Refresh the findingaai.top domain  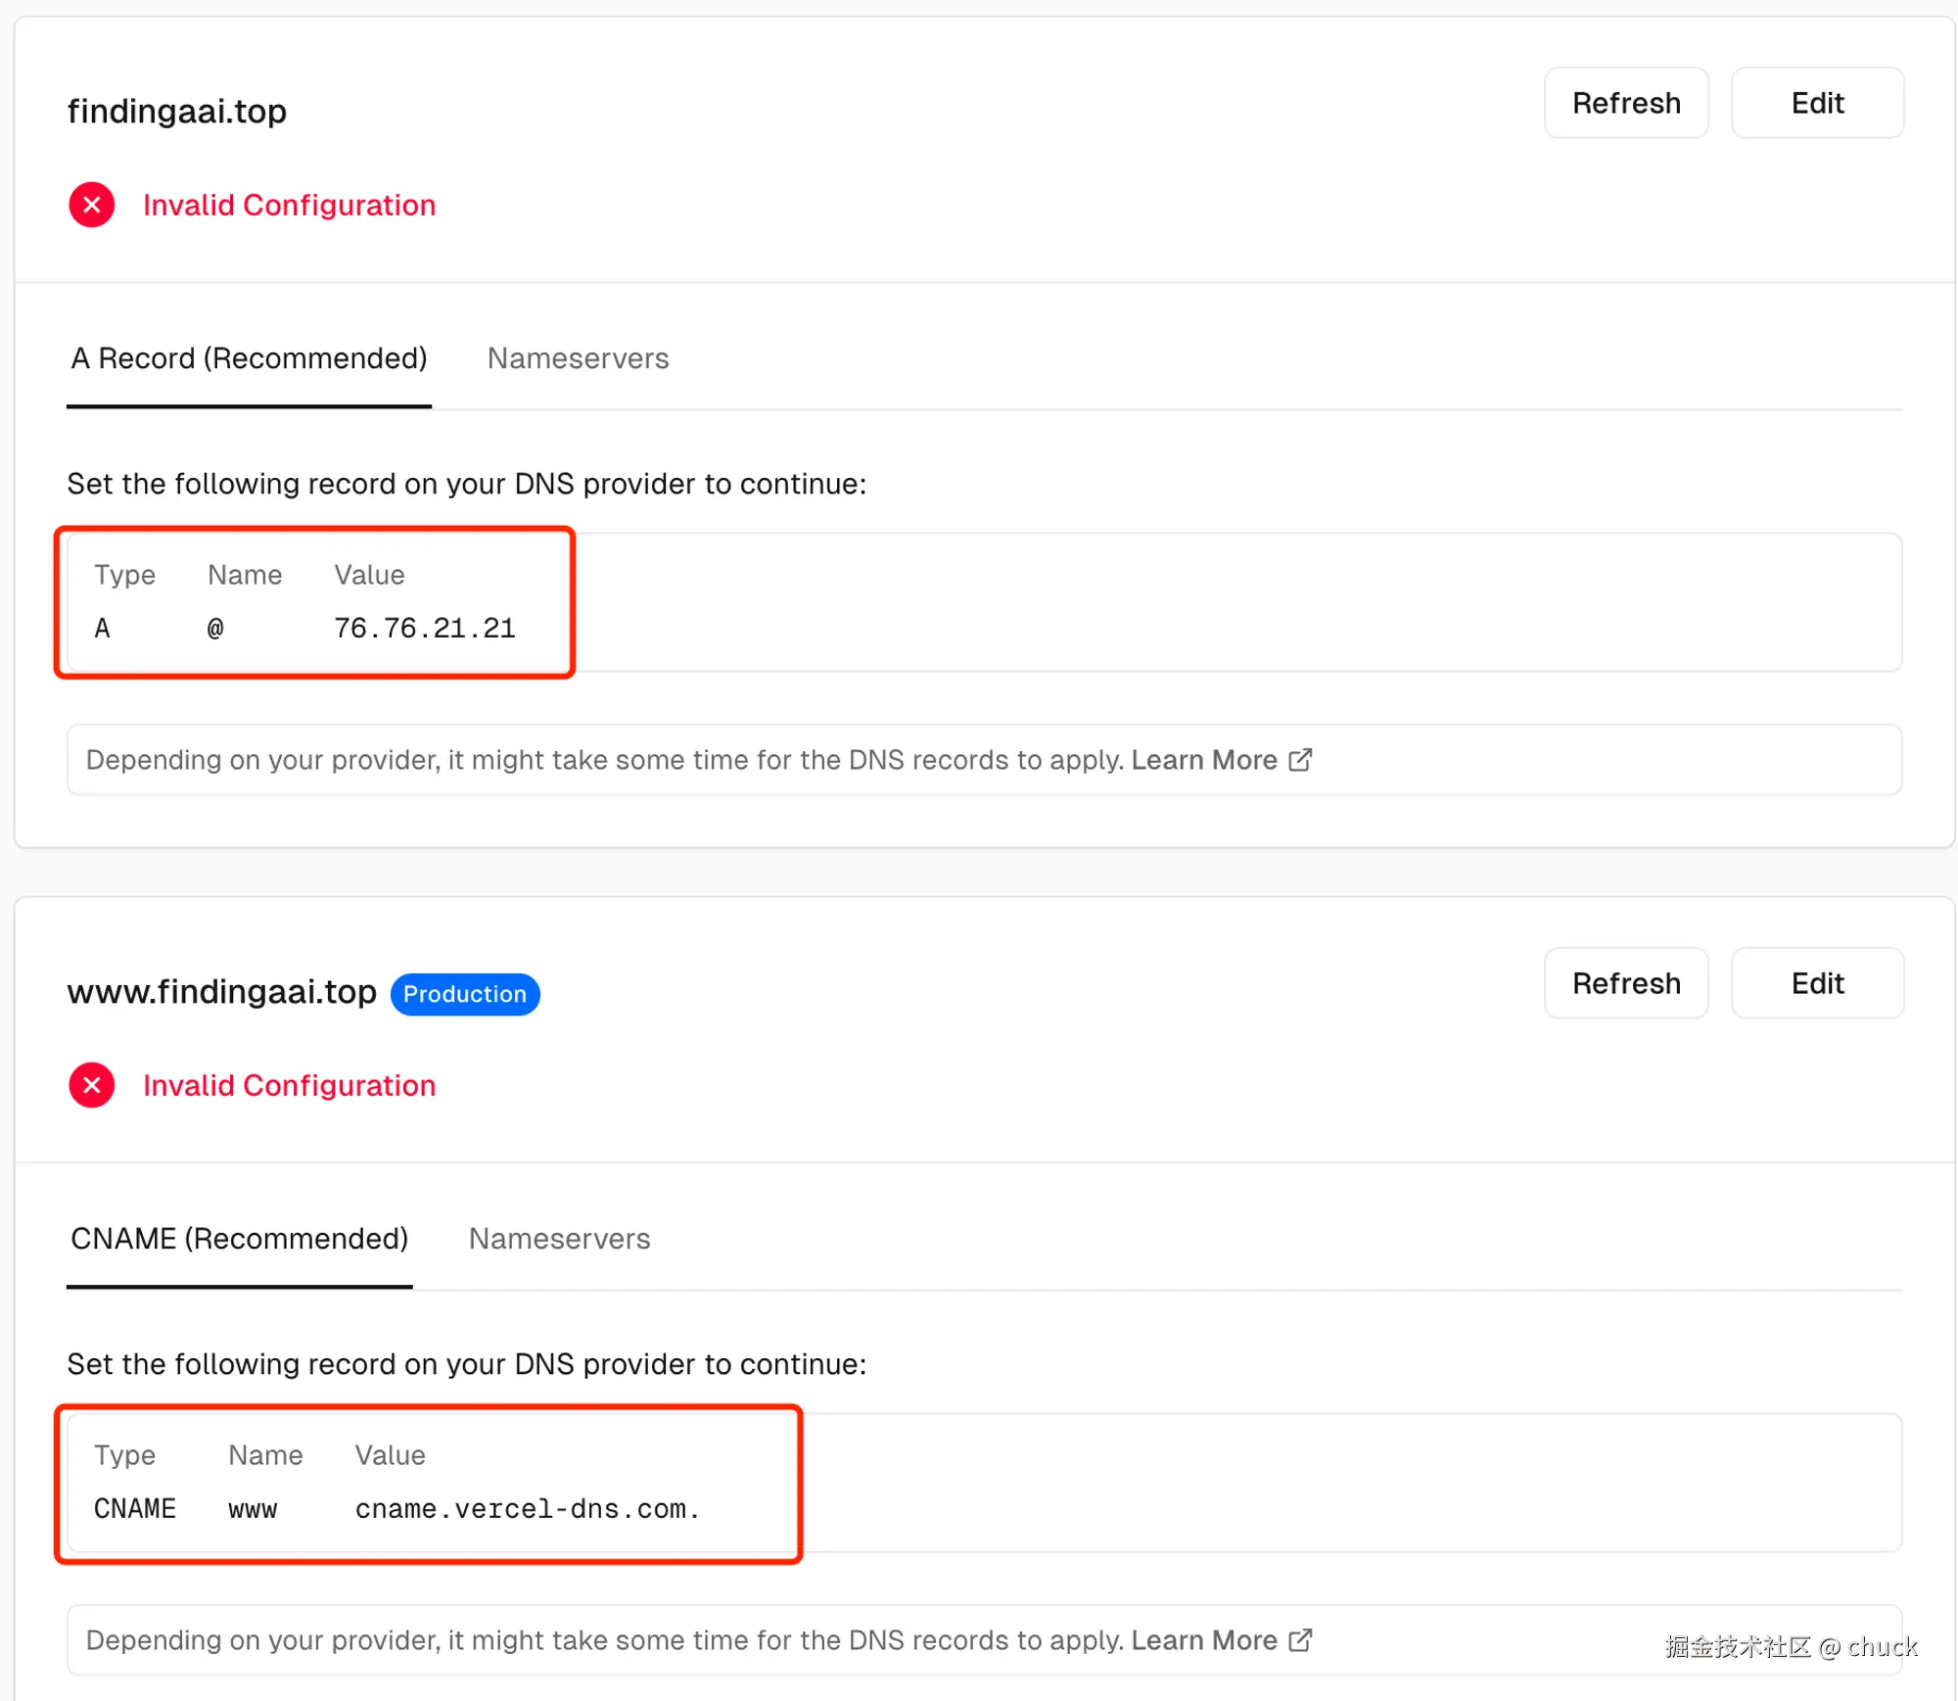[x=1625, y=103]
